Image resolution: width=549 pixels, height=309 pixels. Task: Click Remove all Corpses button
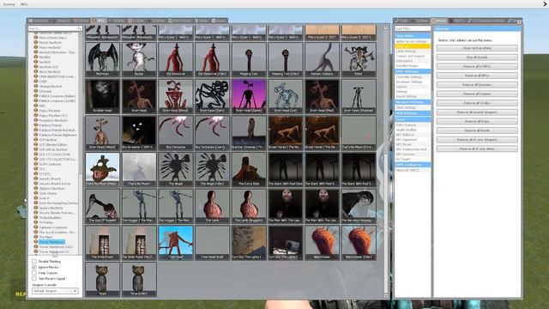(477, 94)
